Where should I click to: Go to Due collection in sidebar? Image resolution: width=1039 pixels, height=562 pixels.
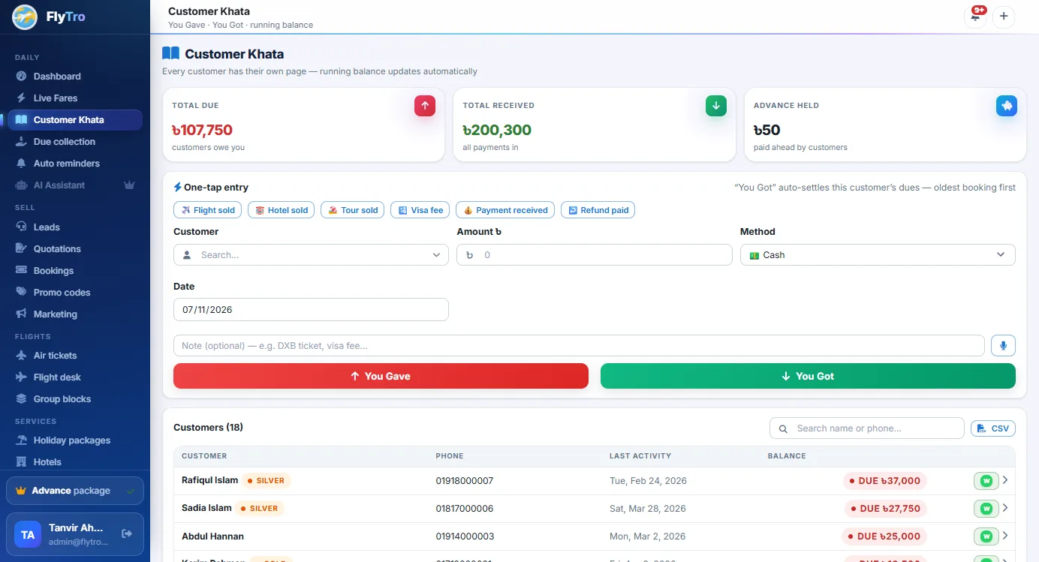tap(65, 142)
